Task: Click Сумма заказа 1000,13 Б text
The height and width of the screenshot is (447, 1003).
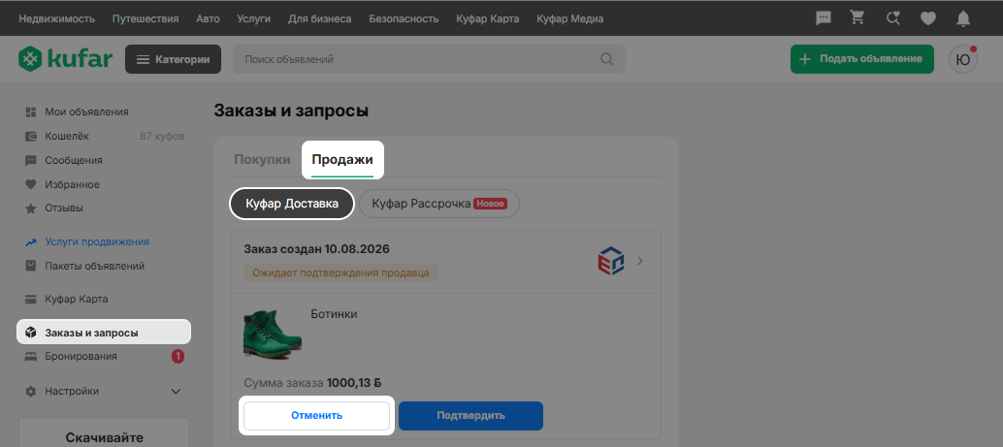Action: point(312,384)
